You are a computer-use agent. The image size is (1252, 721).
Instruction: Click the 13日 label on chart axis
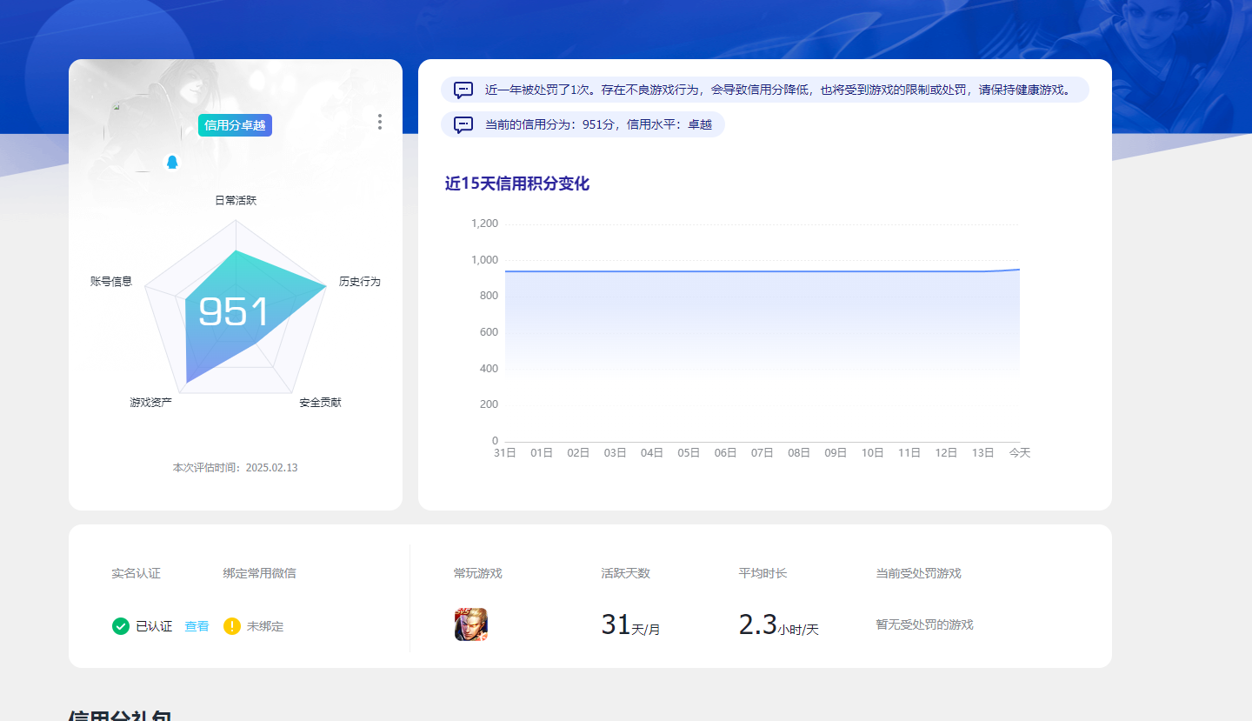(983, 453)
